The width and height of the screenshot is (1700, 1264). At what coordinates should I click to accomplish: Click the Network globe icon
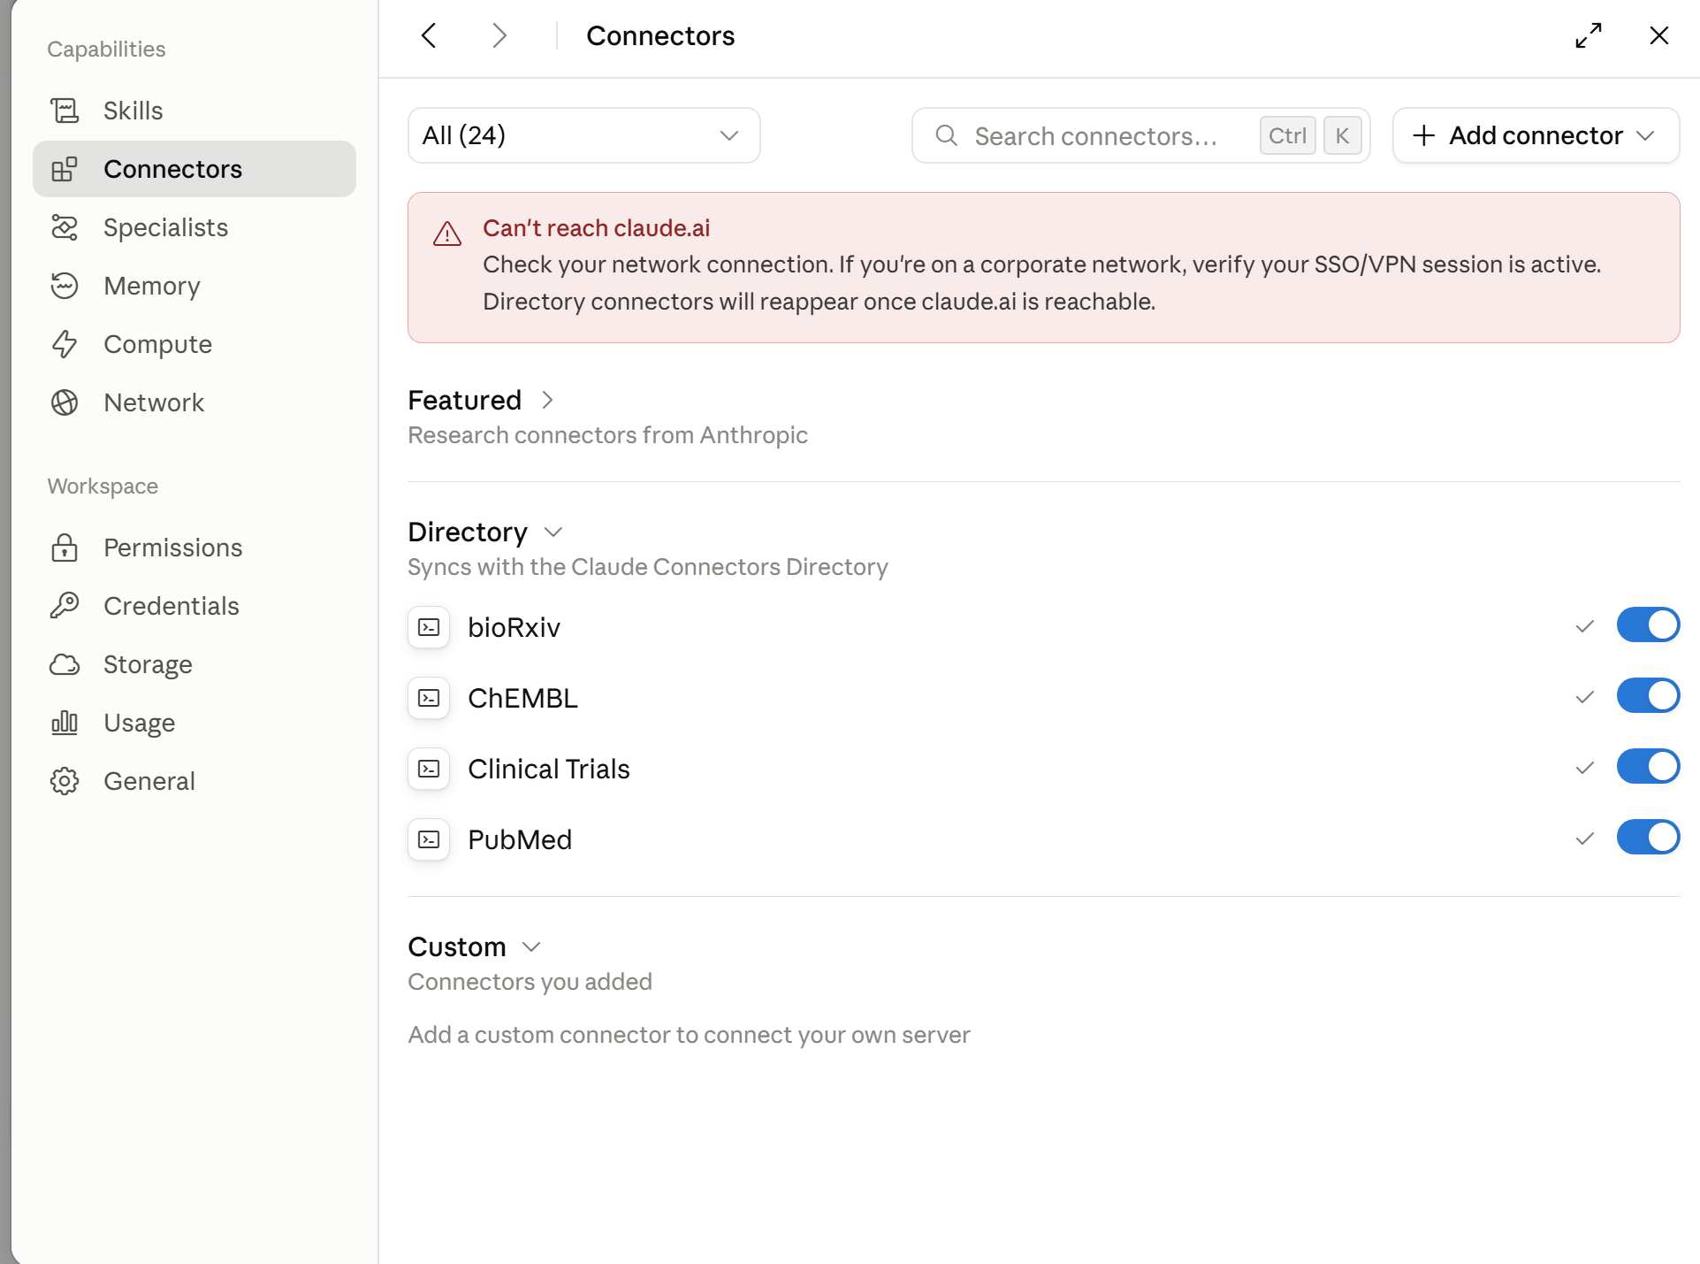(x=65, y=402)
